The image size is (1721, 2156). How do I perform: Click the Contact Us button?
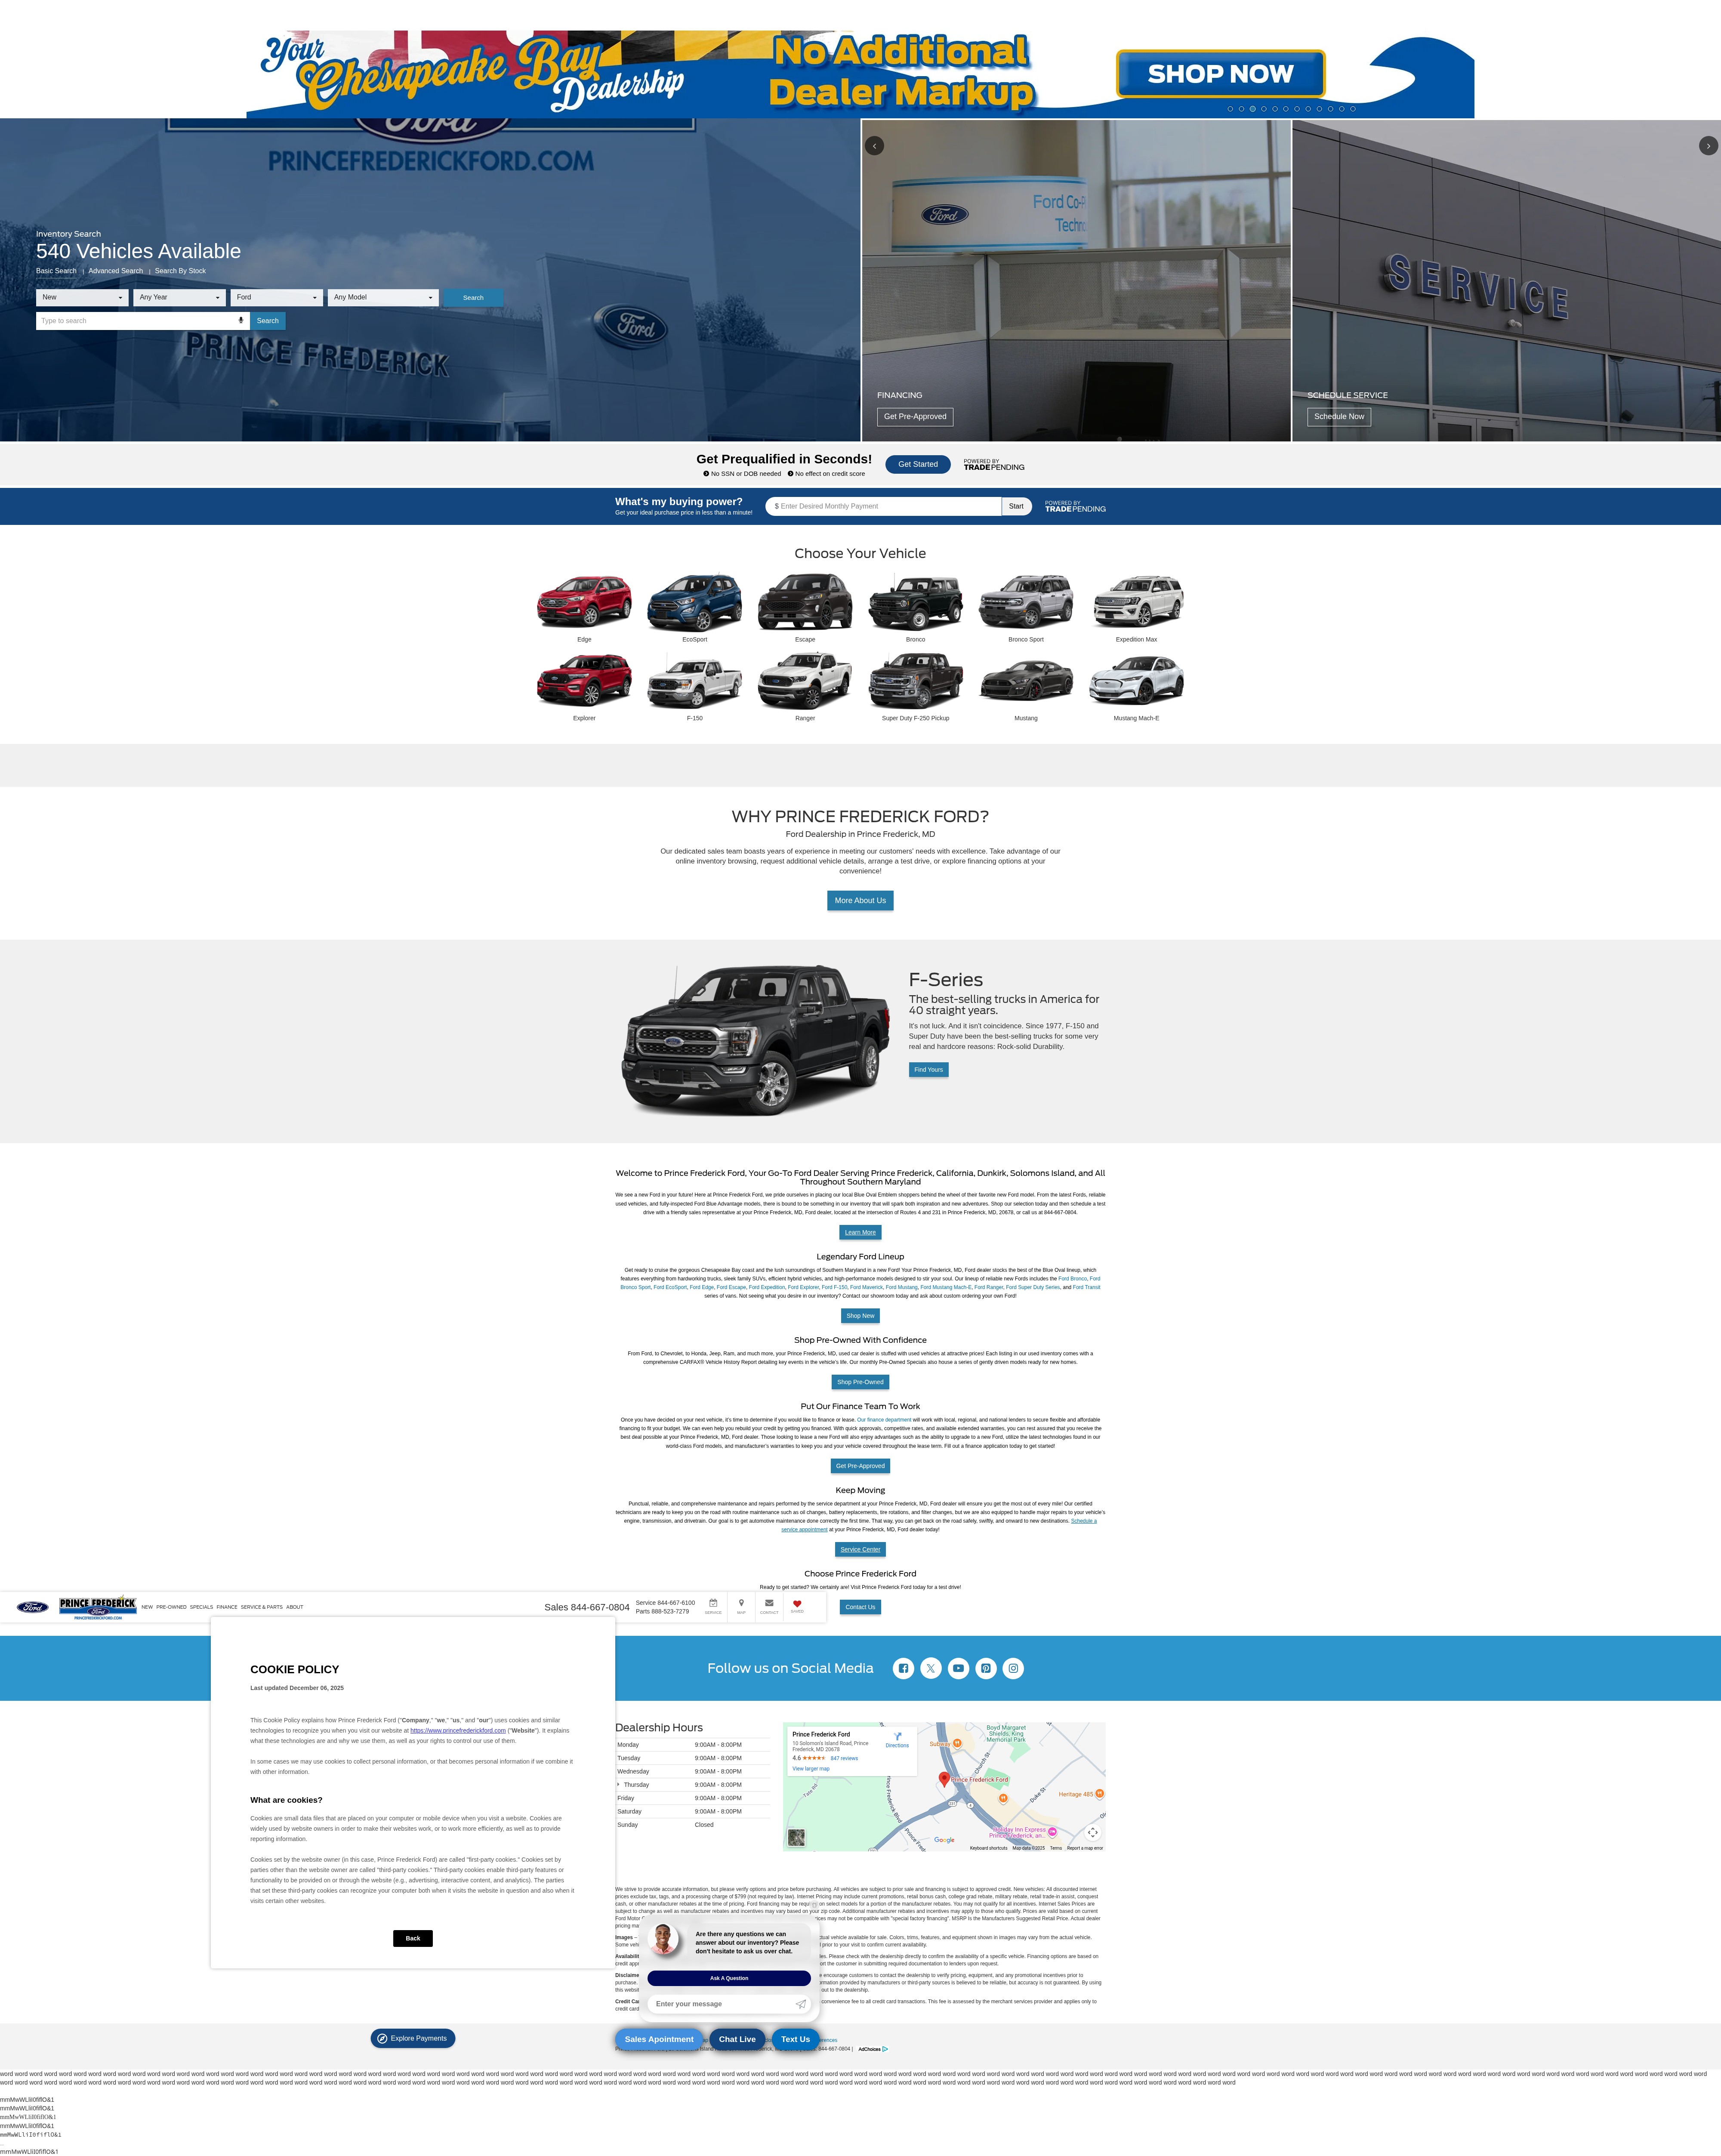coord(860,1607)
